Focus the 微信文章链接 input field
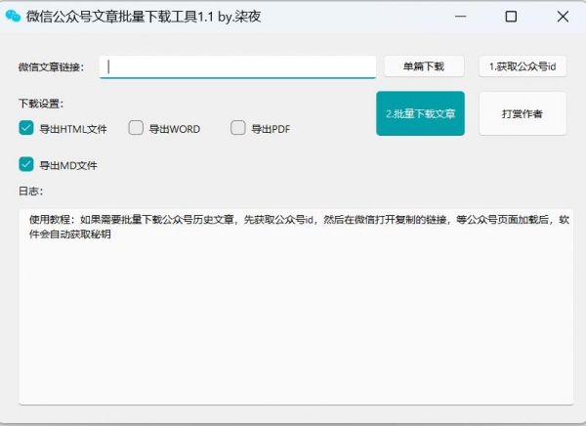 (237, 67)
